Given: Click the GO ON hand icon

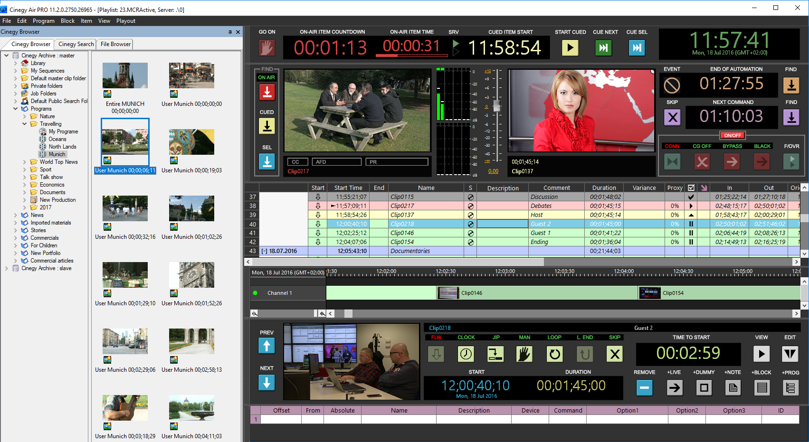Looking at the screenshot, I should [266, 48].
